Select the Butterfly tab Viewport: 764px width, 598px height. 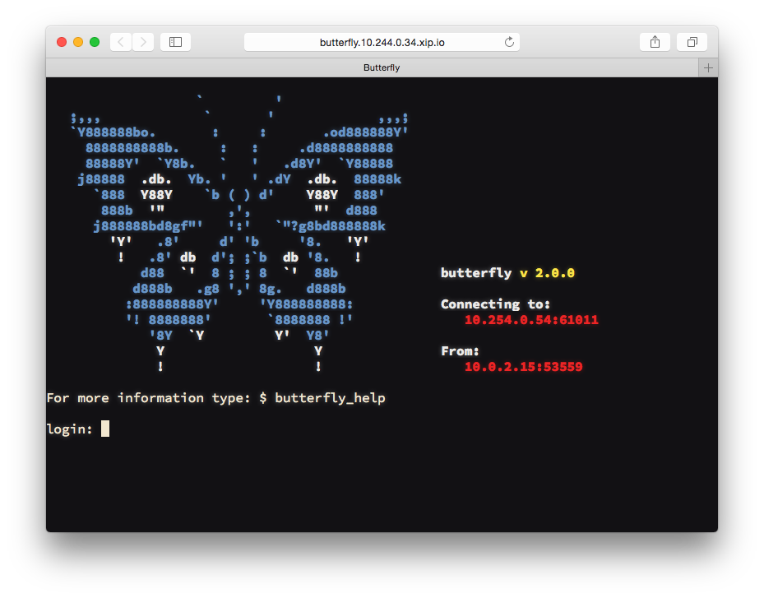pyautogui.click(x=373, y=67)
